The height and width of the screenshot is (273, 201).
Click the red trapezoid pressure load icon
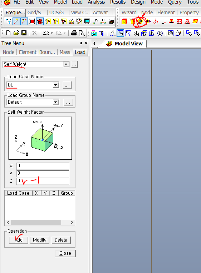coord(187,21)
